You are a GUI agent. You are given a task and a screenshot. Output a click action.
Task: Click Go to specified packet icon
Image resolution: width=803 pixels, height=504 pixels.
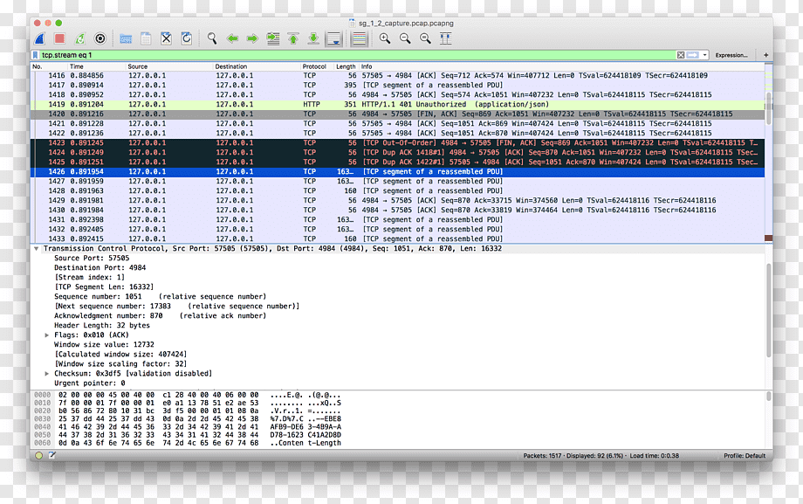point(273,38)
